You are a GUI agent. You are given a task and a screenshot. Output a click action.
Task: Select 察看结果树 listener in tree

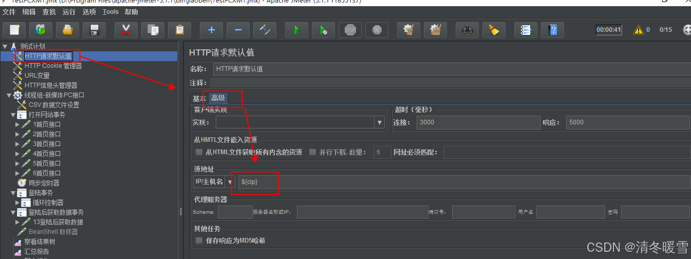pos(40,242)
